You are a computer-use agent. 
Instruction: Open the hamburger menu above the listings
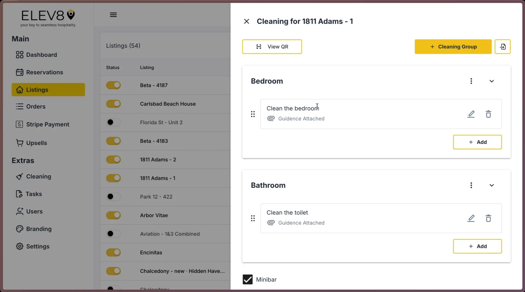pos(113,14)
